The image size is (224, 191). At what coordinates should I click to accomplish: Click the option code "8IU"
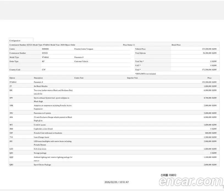[11, 141]
